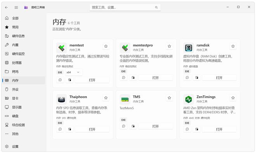
Task: Click the TM5 memory stick icon
Action: 125,99
